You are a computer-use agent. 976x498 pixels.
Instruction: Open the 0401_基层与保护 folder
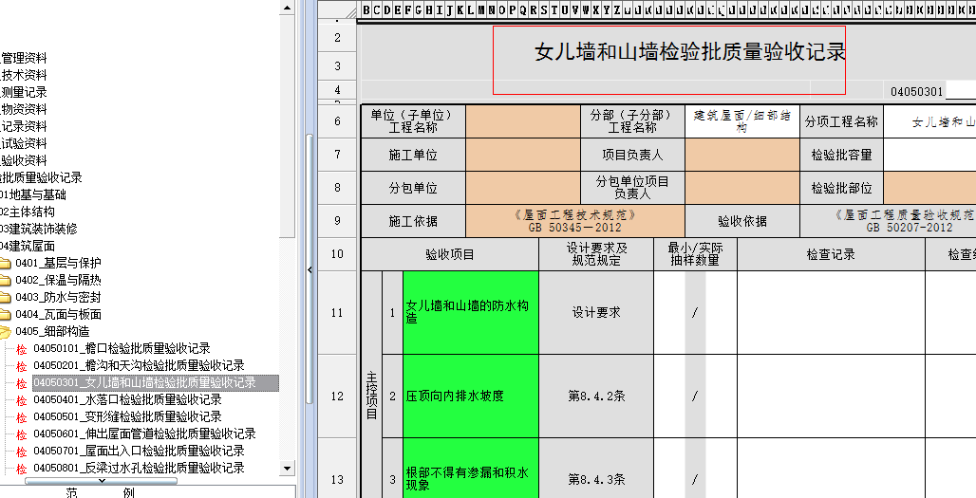pos(57,263)
